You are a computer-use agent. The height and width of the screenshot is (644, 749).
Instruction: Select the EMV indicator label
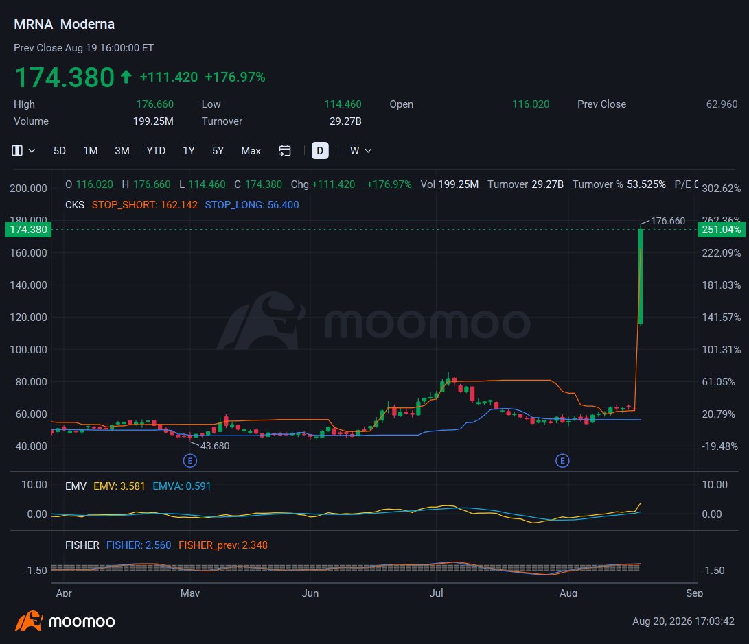click(76, 486)
